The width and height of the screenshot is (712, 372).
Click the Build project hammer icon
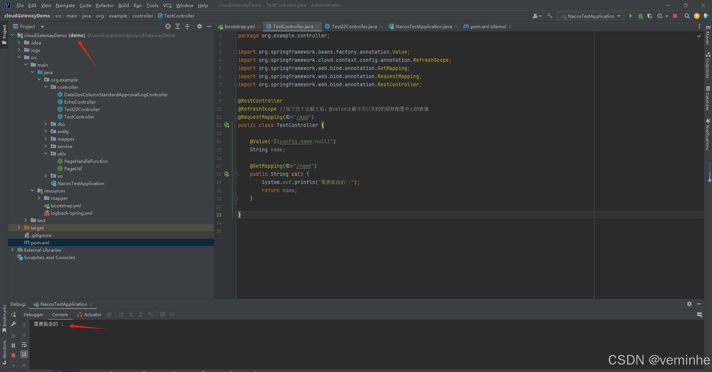550,16
